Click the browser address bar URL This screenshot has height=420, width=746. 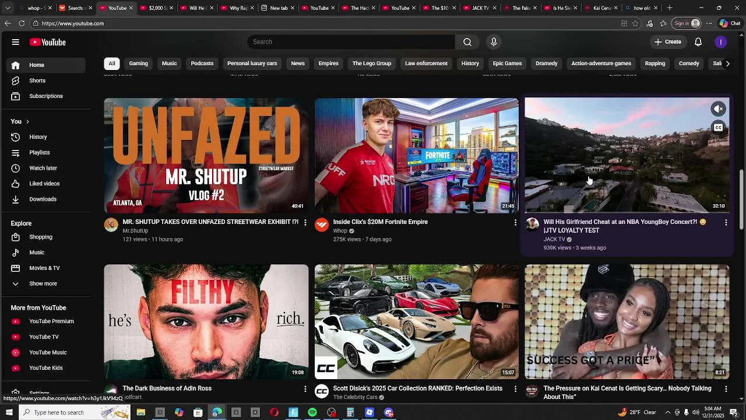point(73,23)
